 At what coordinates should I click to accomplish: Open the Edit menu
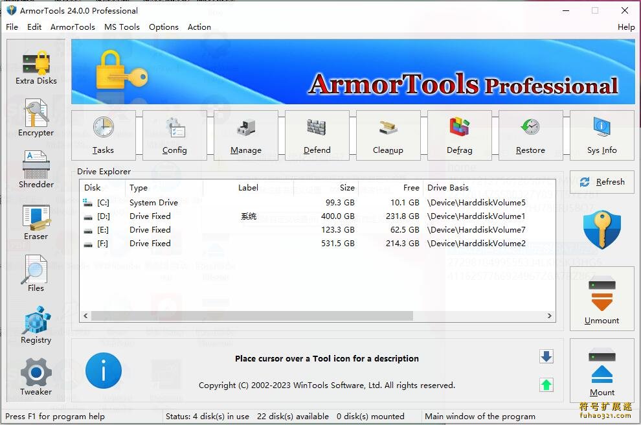[x=34, y=27]
